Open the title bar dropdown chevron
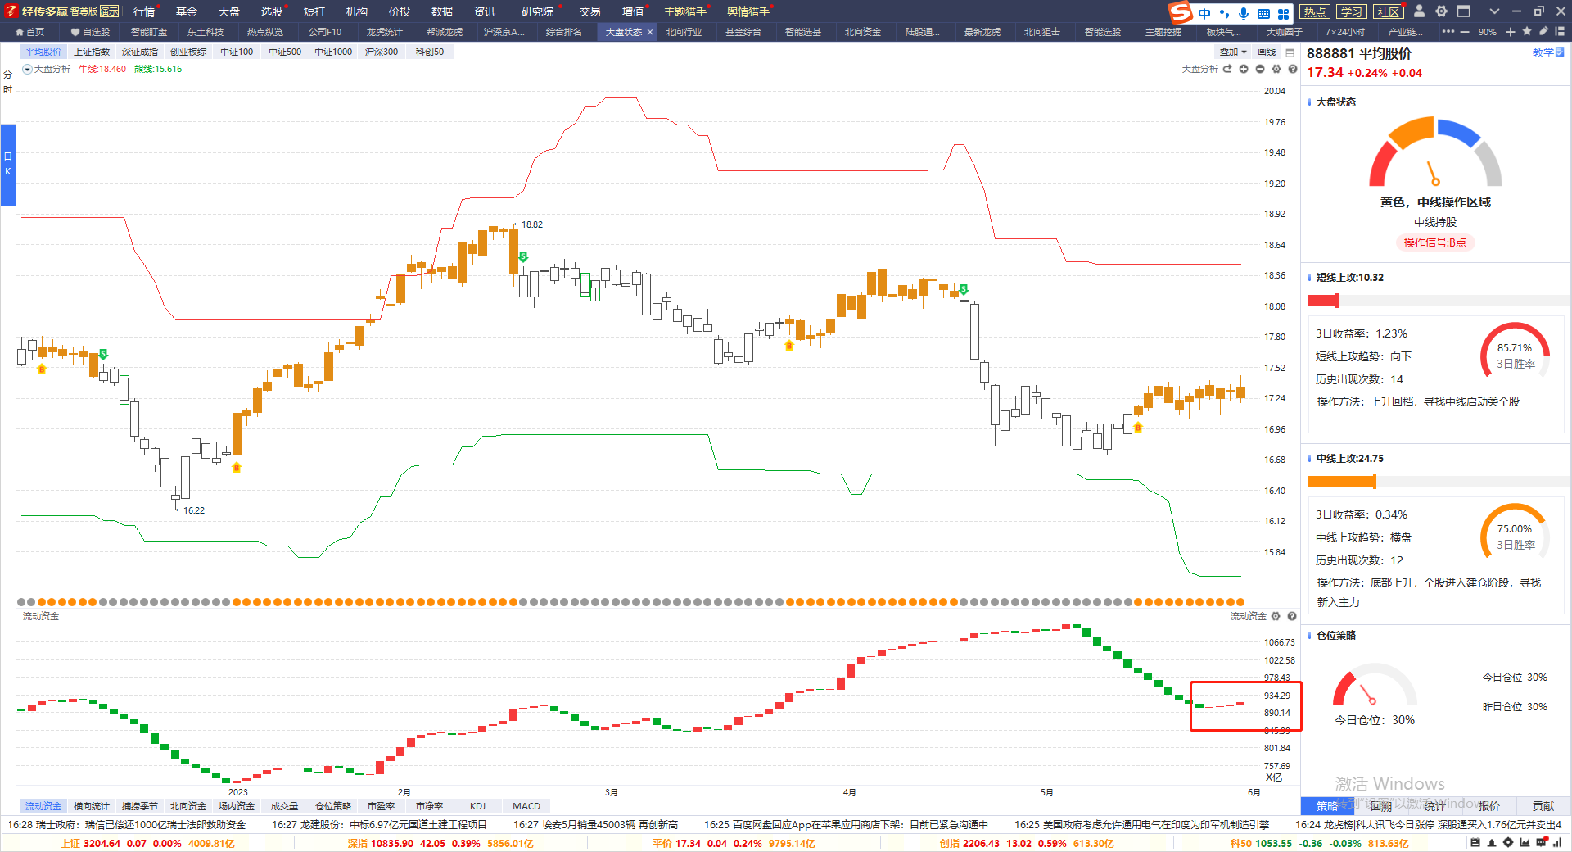This screenshot has width=1572, height=852. click(1494, 11)
